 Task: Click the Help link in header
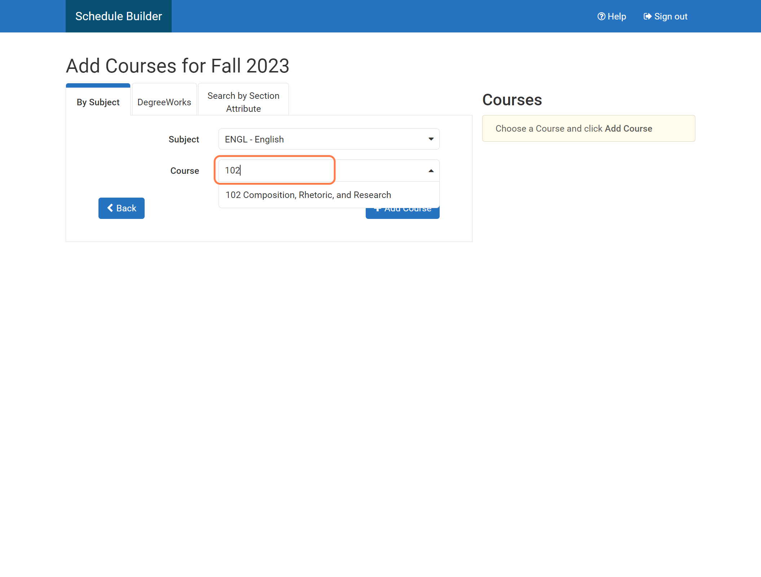(x=612, y=17)
